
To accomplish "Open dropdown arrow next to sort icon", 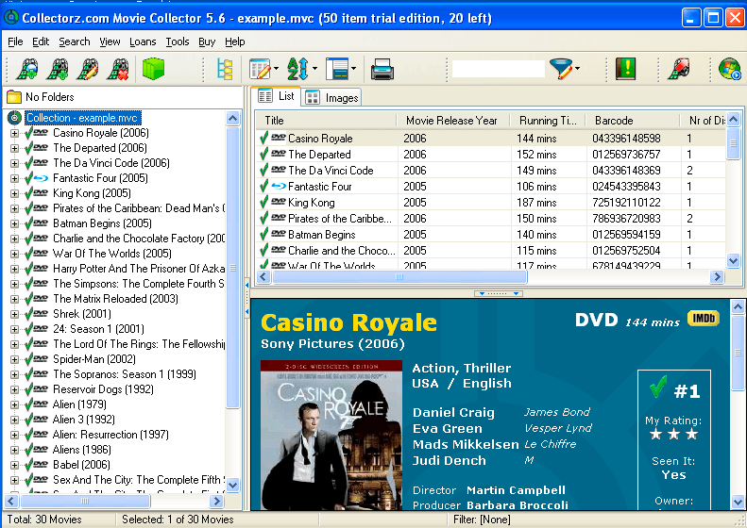I will tap(314, 69).
